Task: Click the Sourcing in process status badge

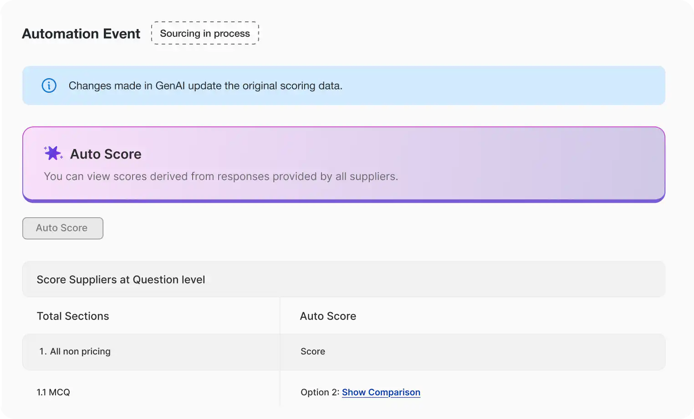Action: click(205, 33)
